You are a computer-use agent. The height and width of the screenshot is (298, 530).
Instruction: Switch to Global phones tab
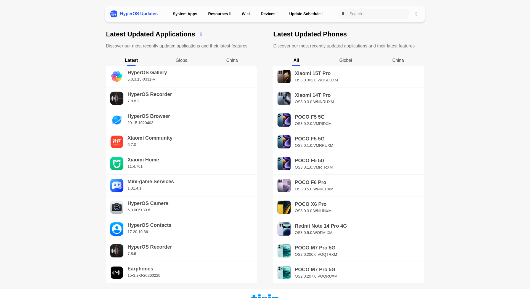[346, 60]
